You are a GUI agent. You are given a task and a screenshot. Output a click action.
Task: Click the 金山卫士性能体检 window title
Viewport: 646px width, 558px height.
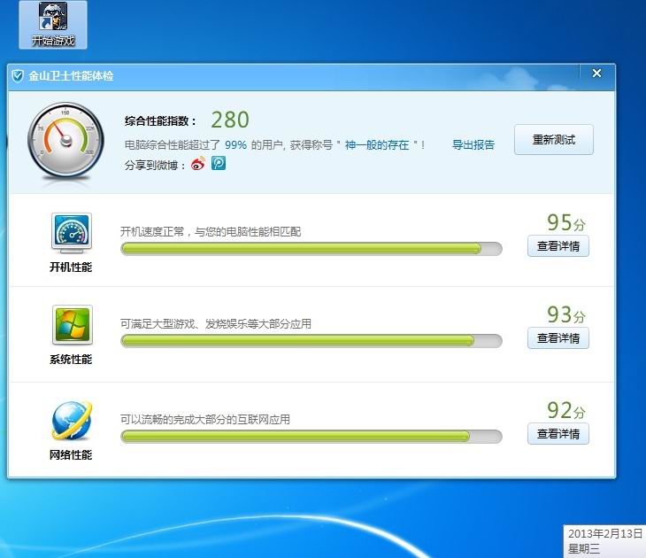[x=71, y=76]
